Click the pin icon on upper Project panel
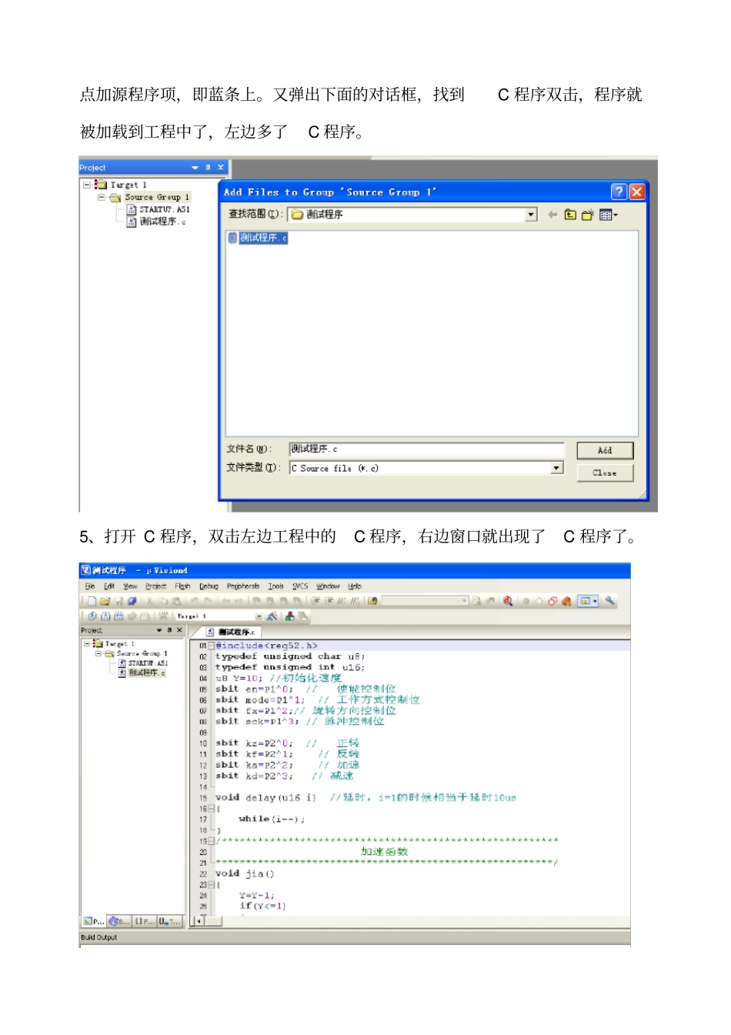 click(x=208, y=167)
